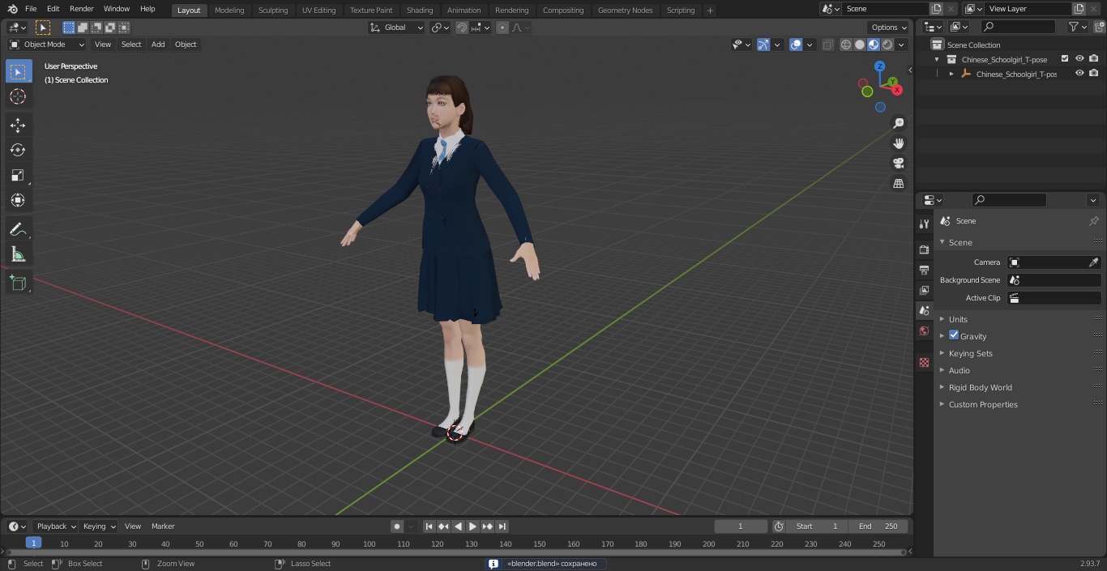
Task: Open the Keying dropdown
Action: pos(99,526)
